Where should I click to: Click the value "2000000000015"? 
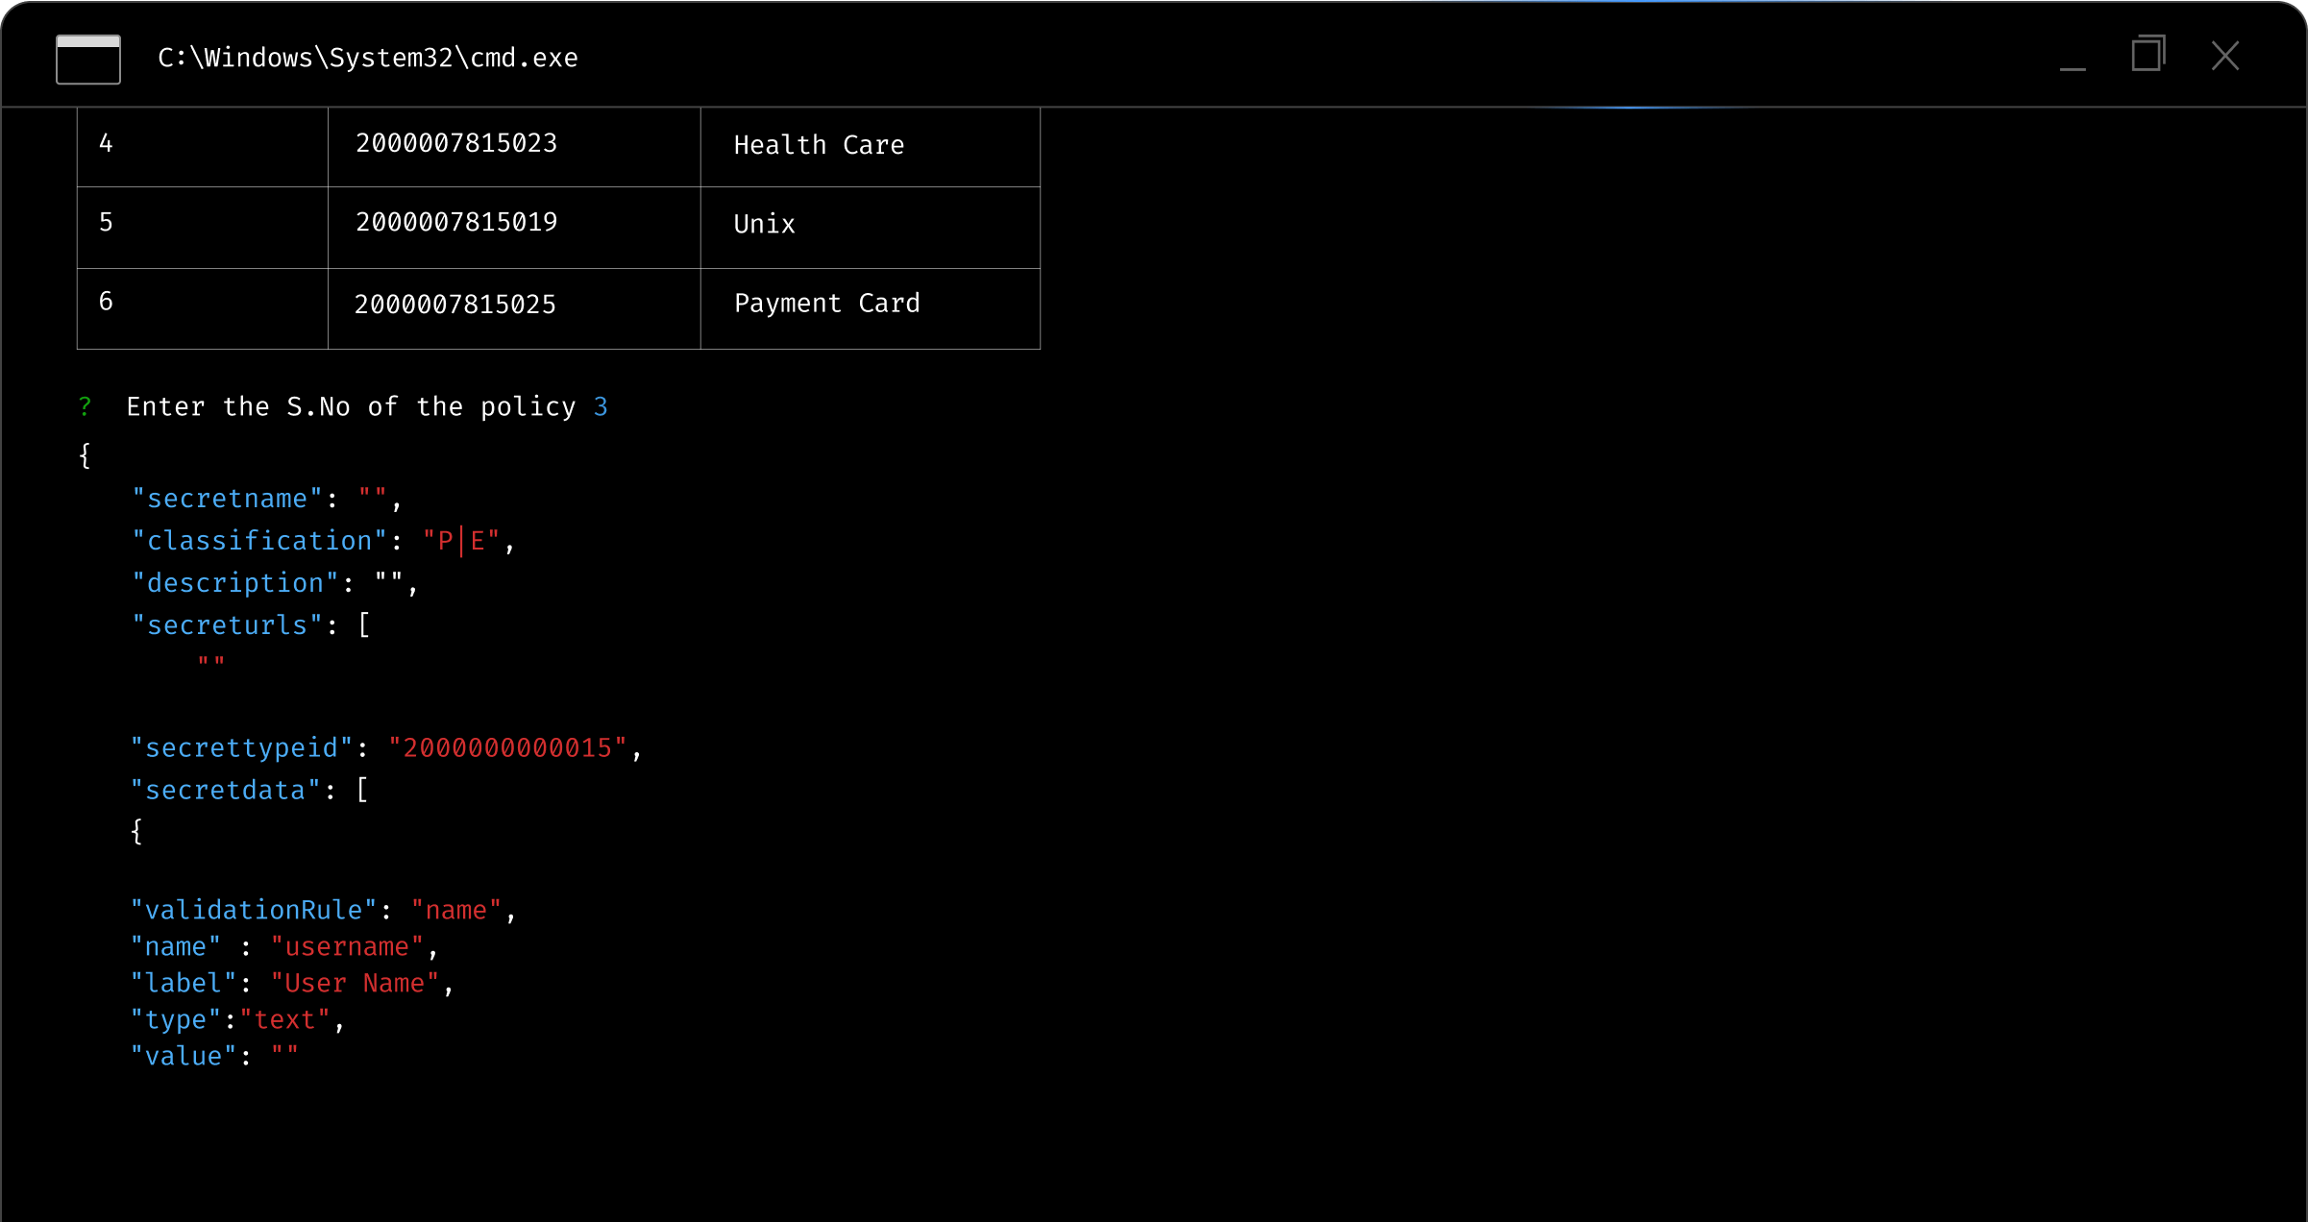[507, 748]
